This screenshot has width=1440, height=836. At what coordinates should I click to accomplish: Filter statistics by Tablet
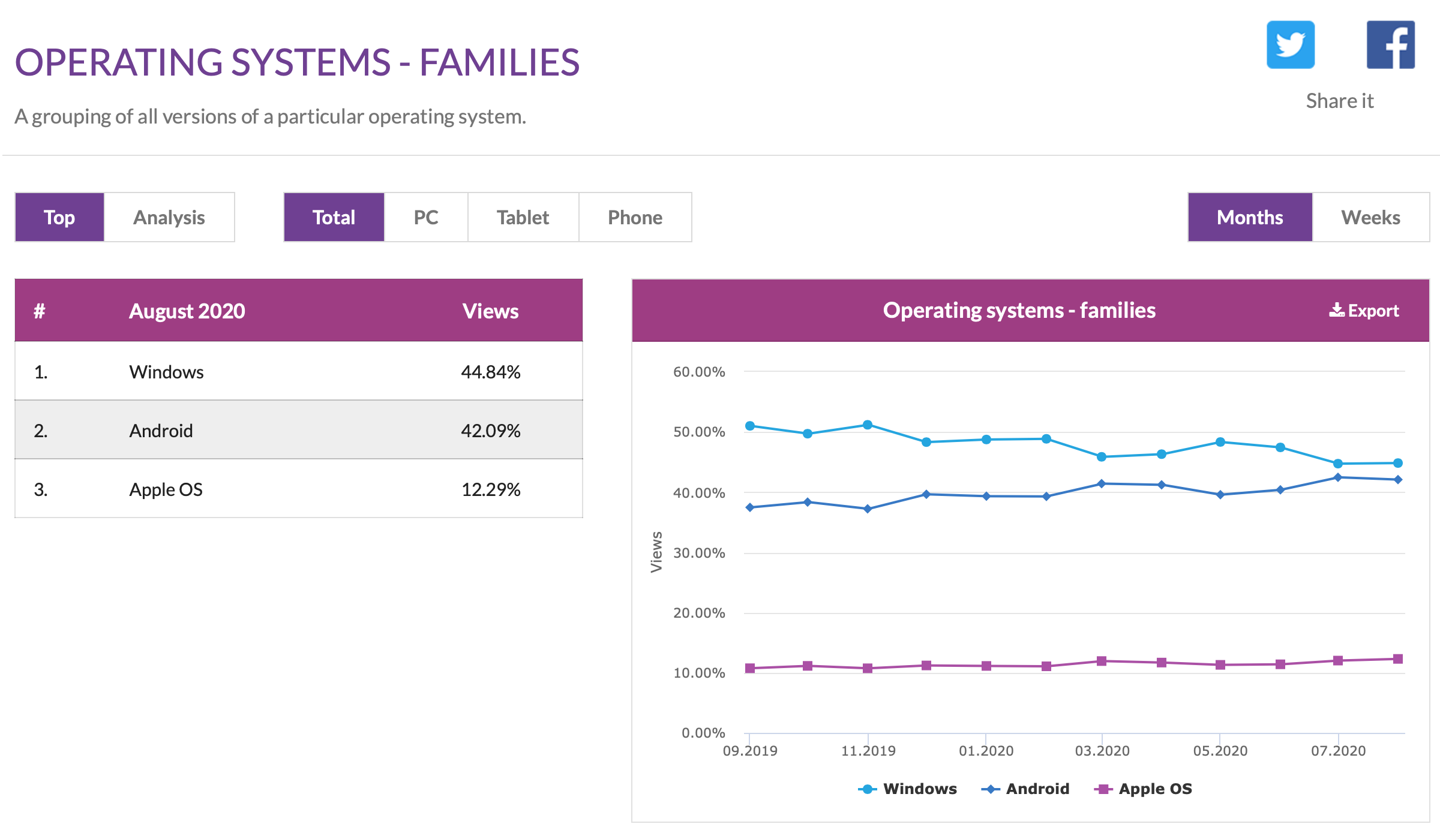(x=523, y=217)
